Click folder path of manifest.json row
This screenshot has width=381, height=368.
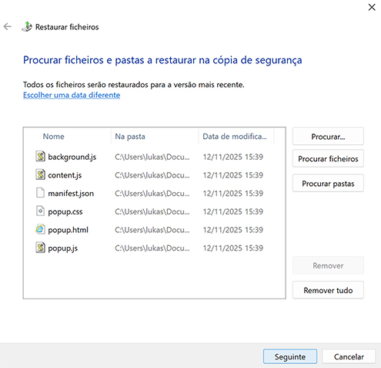pyautogui.click(x=152, y=193)
